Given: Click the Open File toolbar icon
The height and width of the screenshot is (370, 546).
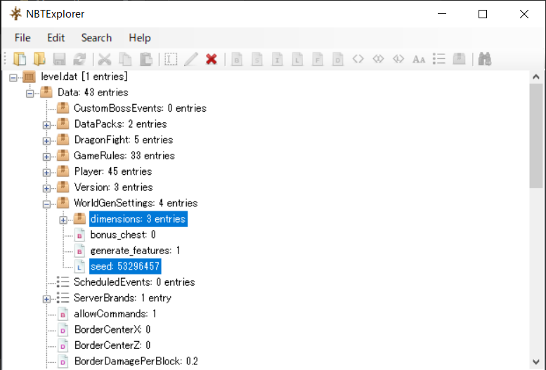Looking at the screenshot, I should click(x=20, y=59).
